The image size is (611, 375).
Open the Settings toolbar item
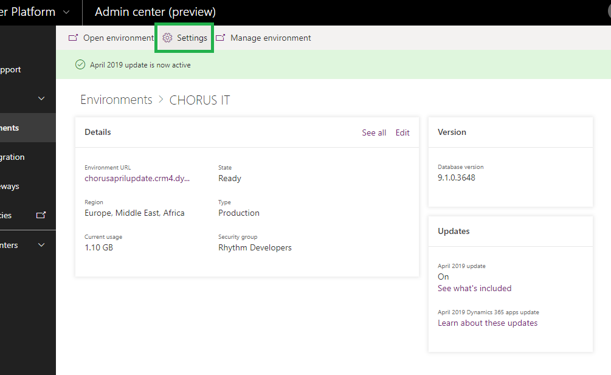tap(184, 38)
